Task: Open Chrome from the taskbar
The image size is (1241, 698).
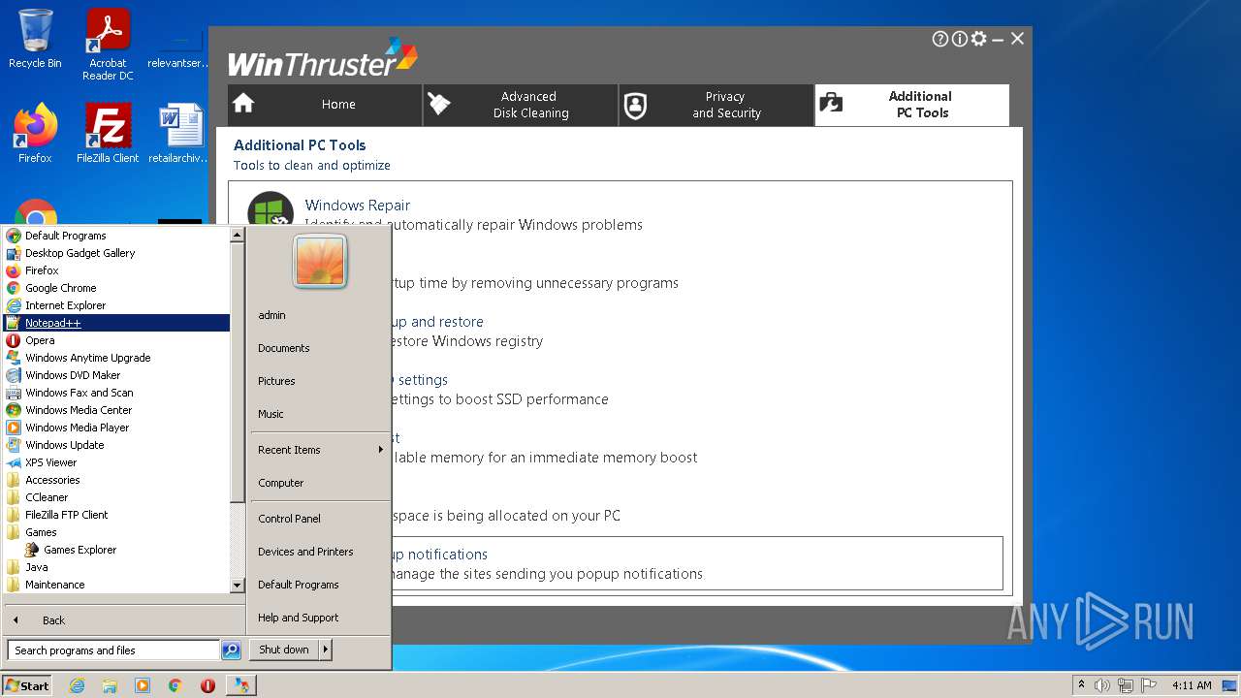Action: click(x=175, y=685)
